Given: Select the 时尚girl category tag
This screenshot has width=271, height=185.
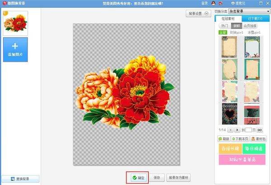Looking at the screenshot, I should tap(237, 32).
